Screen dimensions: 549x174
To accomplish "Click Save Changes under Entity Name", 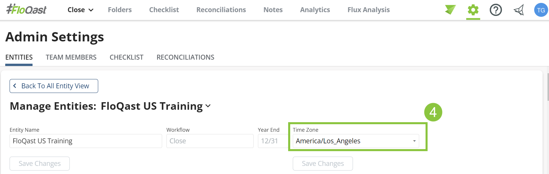I will click(x=40, y=164).
